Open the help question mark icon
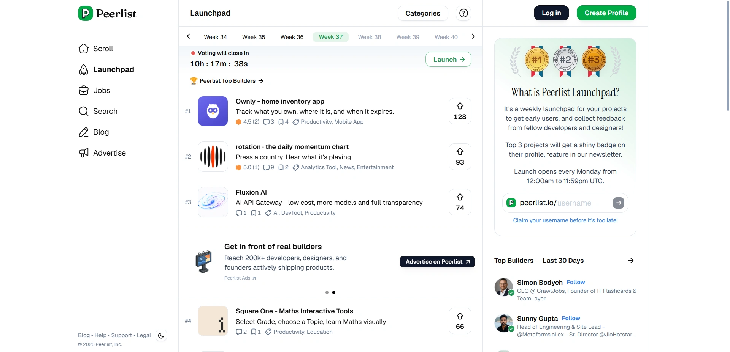730x352 pixels. pyautogui.click(x=463, y=13)
